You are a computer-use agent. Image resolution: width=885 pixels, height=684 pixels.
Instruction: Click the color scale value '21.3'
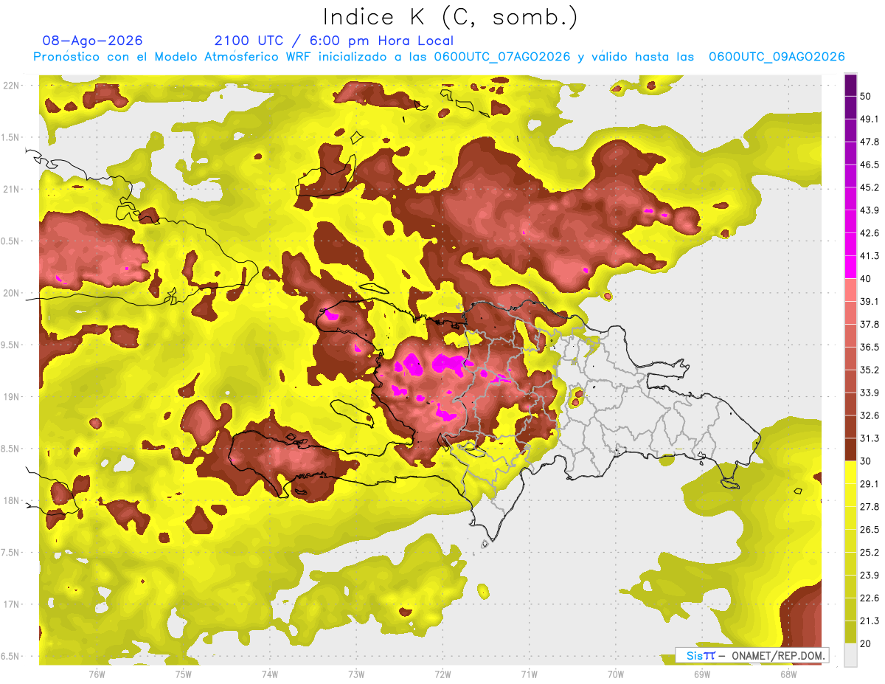[870, 621]
